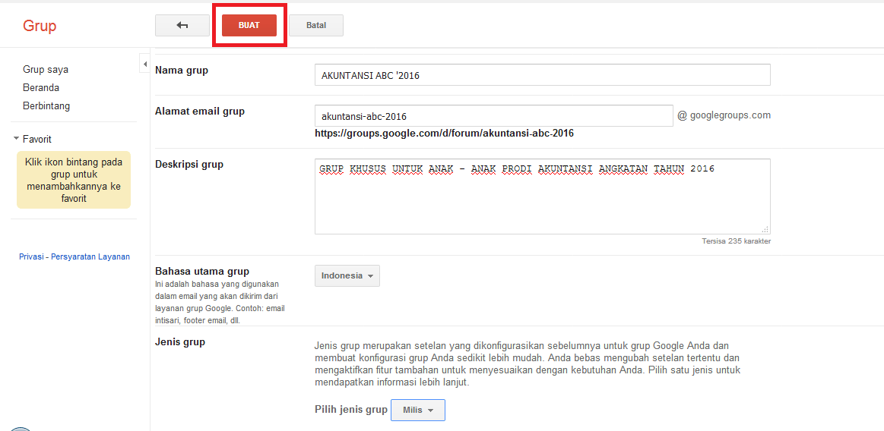Open the Privasi link

pyautogui.click(x=33, y=256)
